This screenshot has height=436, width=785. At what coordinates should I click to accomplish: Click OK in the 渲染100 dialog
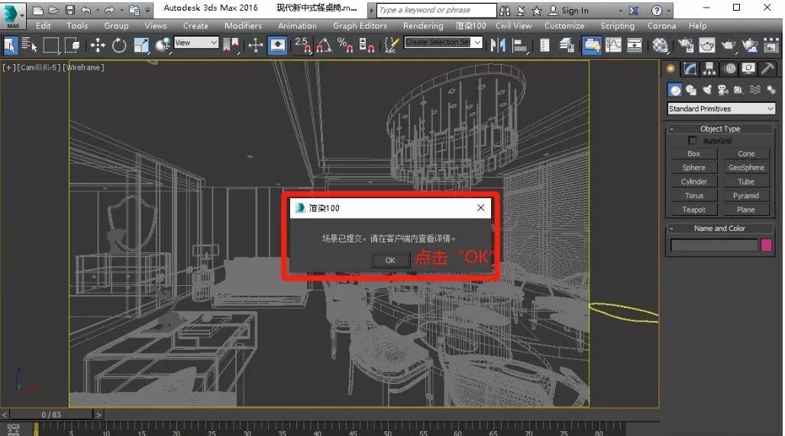coord(390,260)
